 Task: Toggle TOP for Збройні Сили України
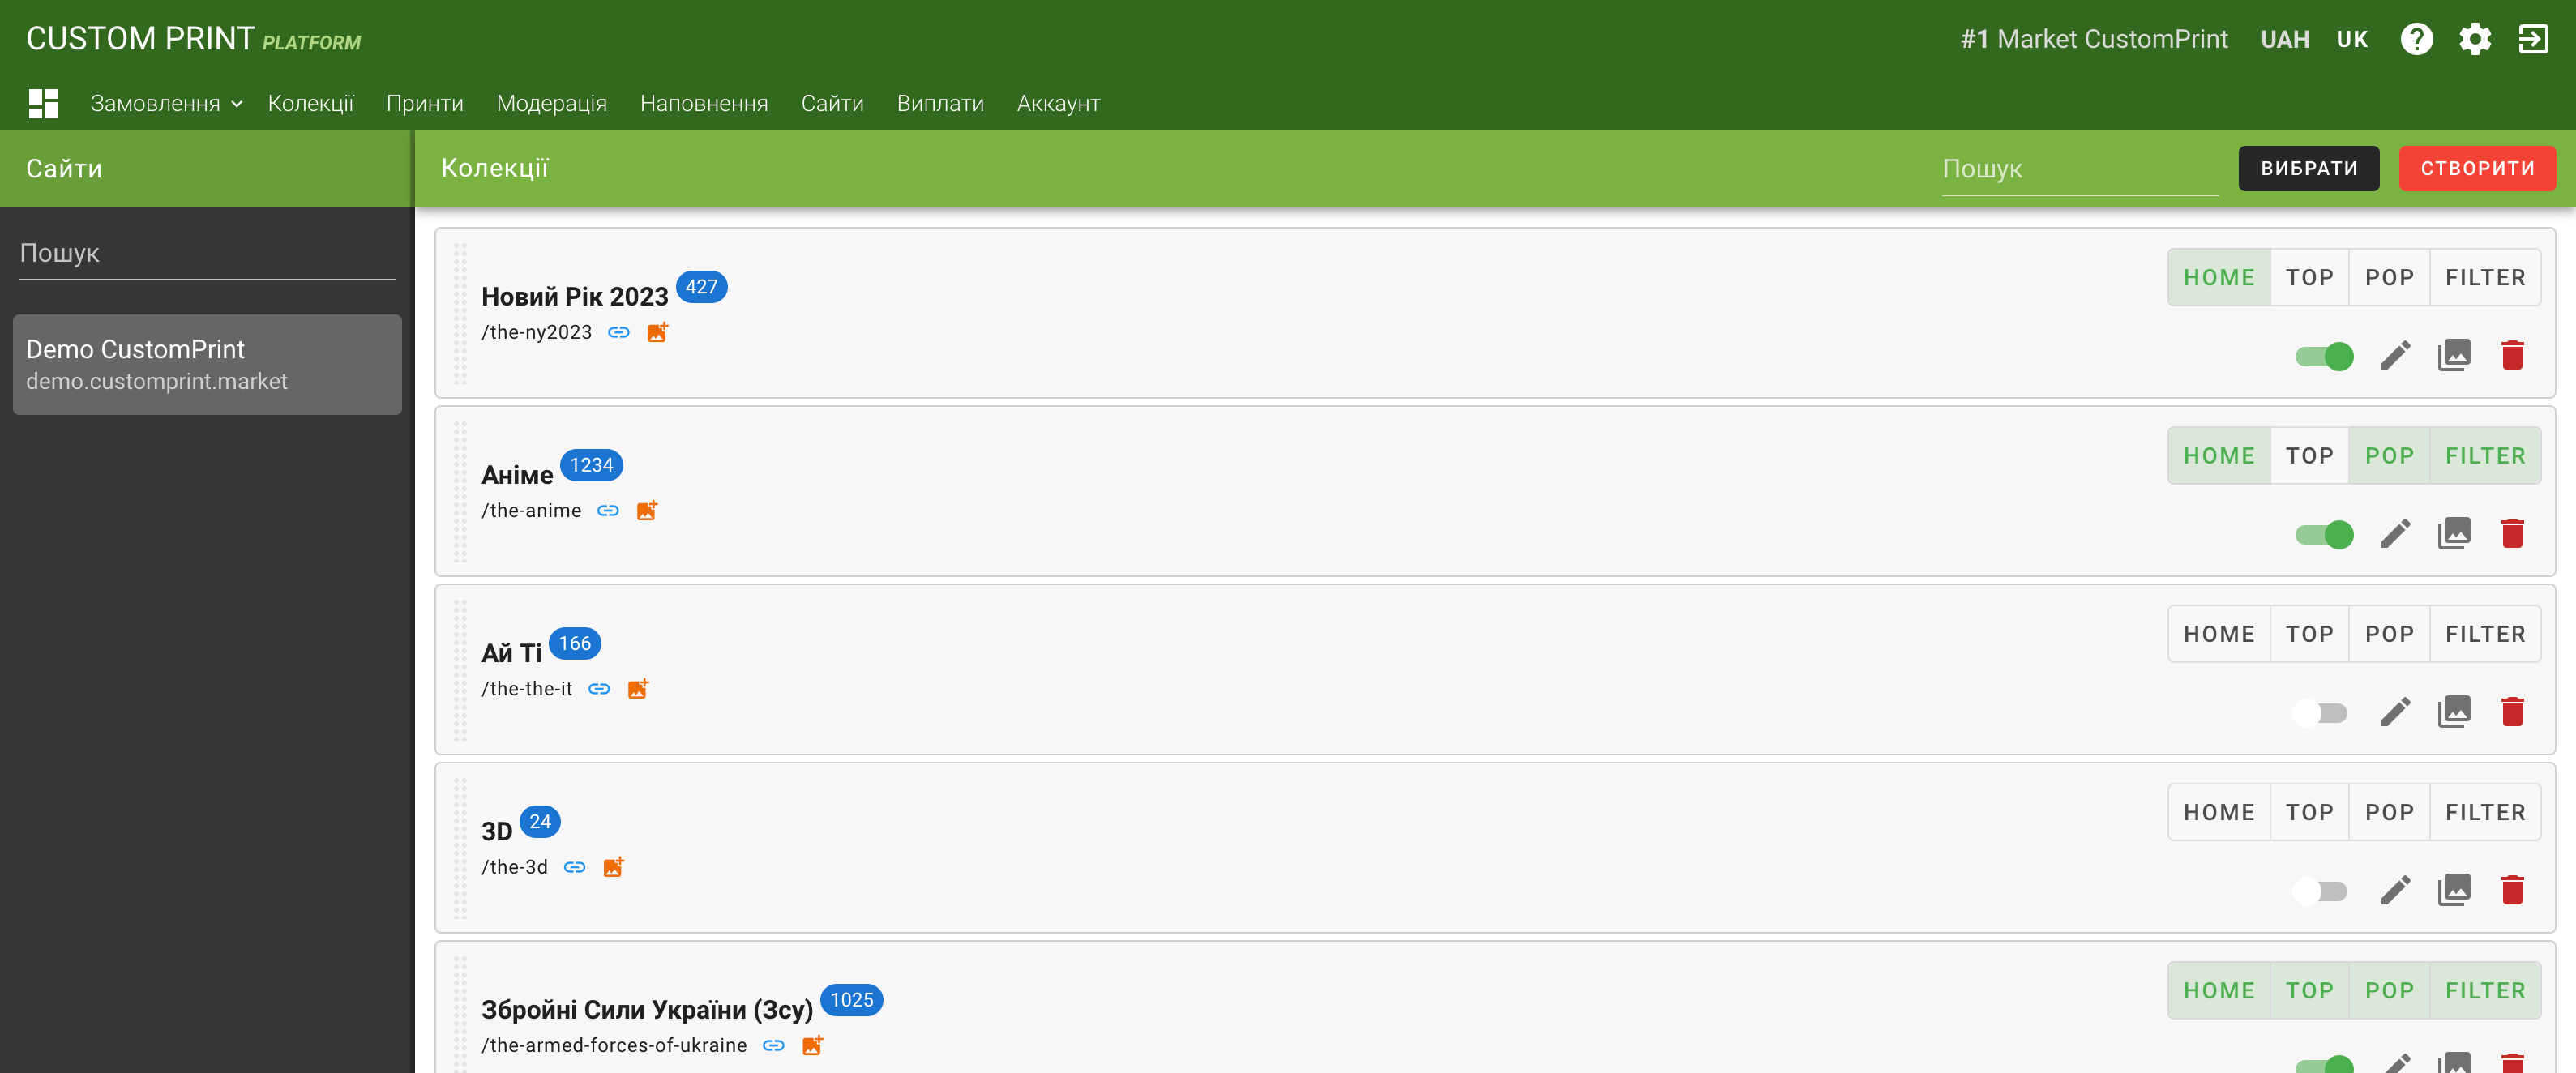(x=2309, y=990)
